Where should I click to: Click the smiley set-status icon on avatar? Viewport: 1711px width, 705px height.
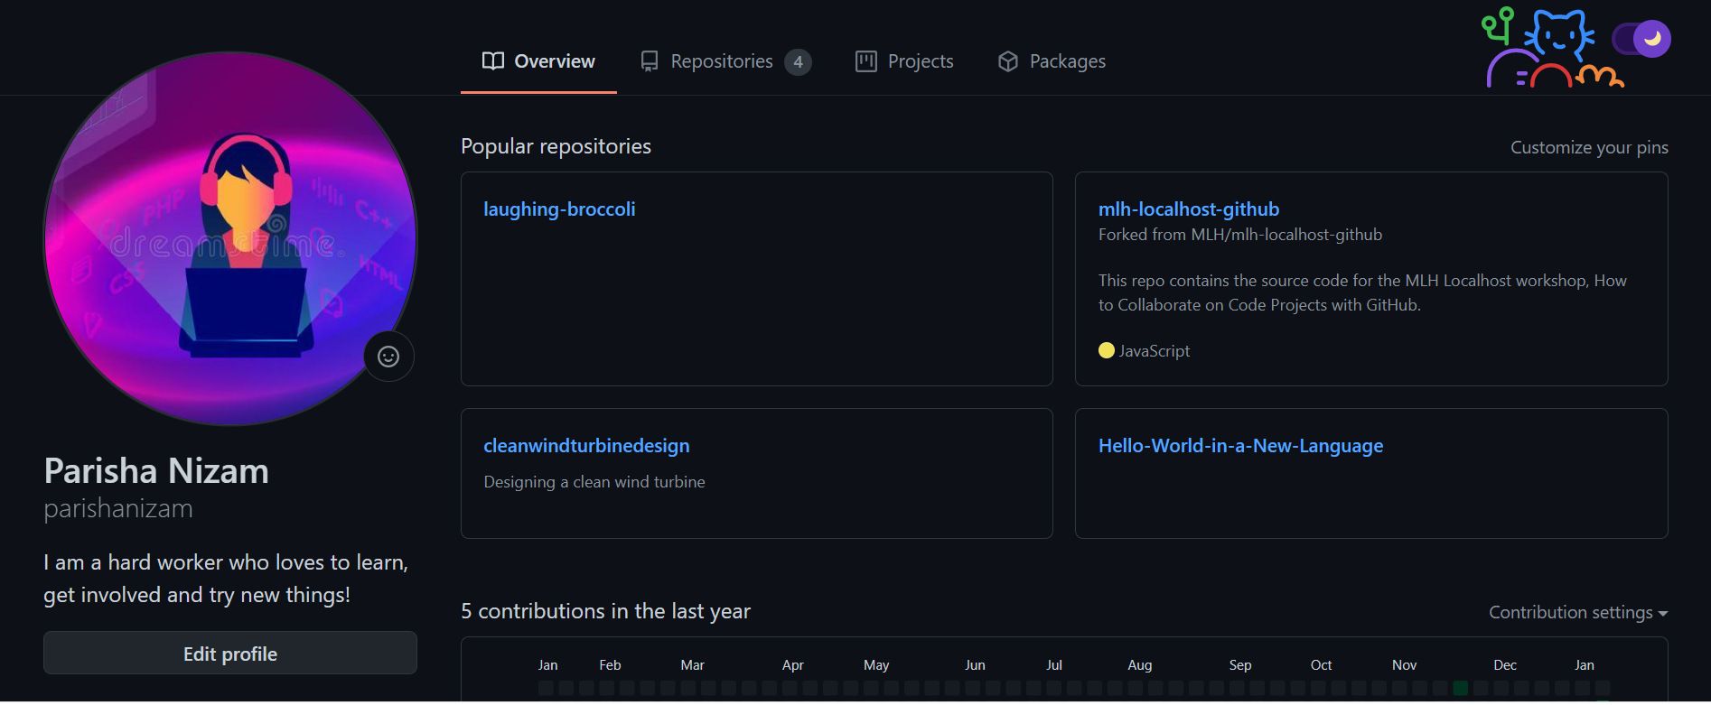(388, 357)
